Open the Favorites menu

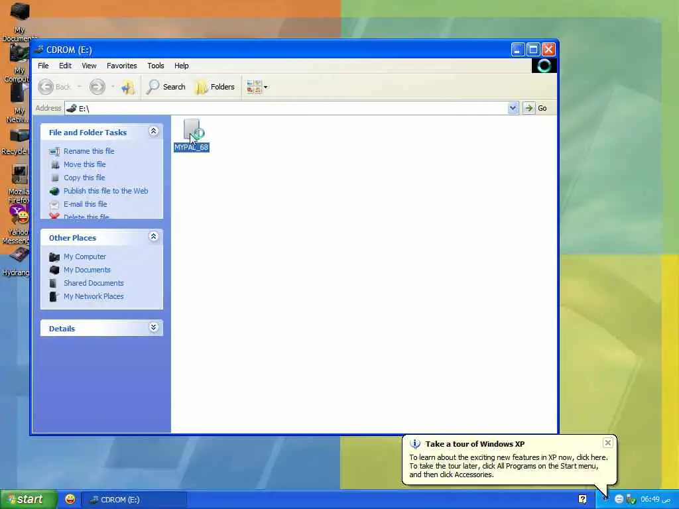[x=122, y=66]
